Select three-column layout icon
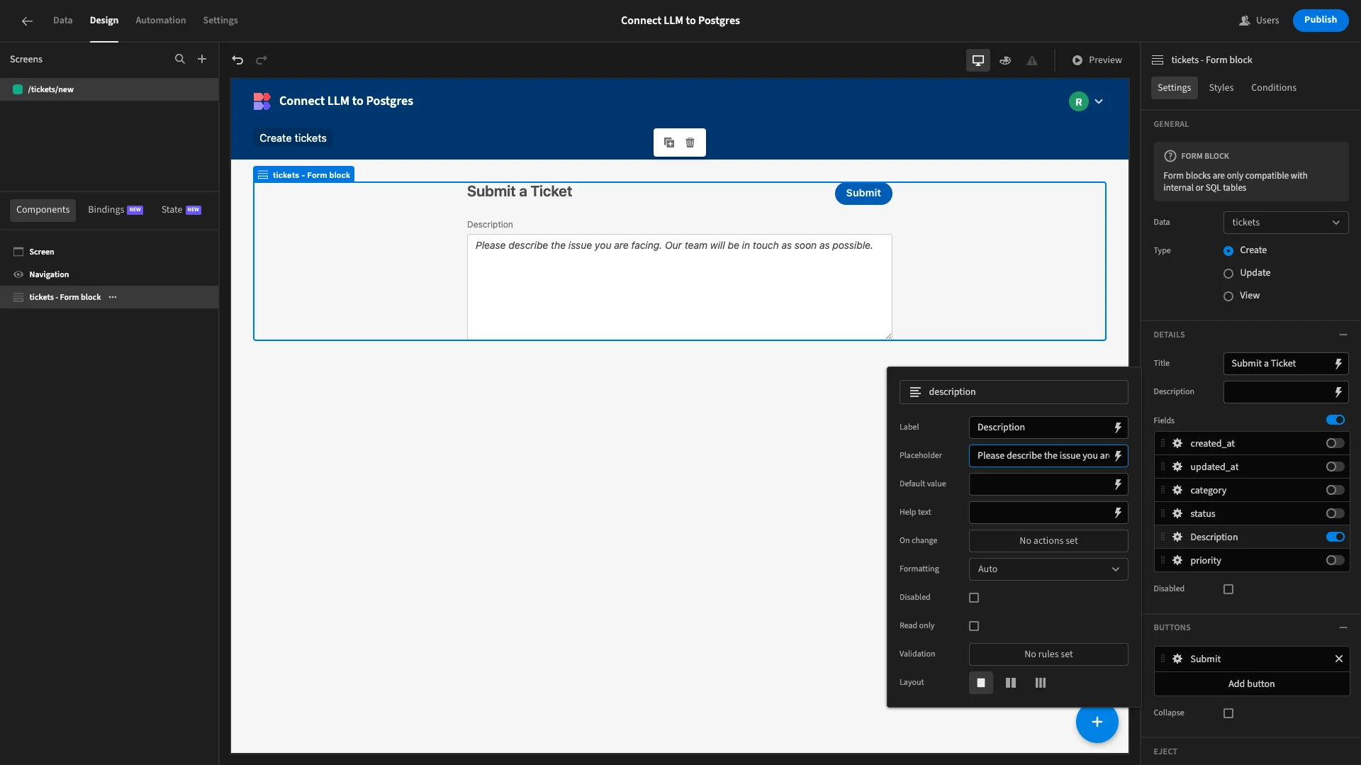Screen dimensions: 1361x765 1041,683
